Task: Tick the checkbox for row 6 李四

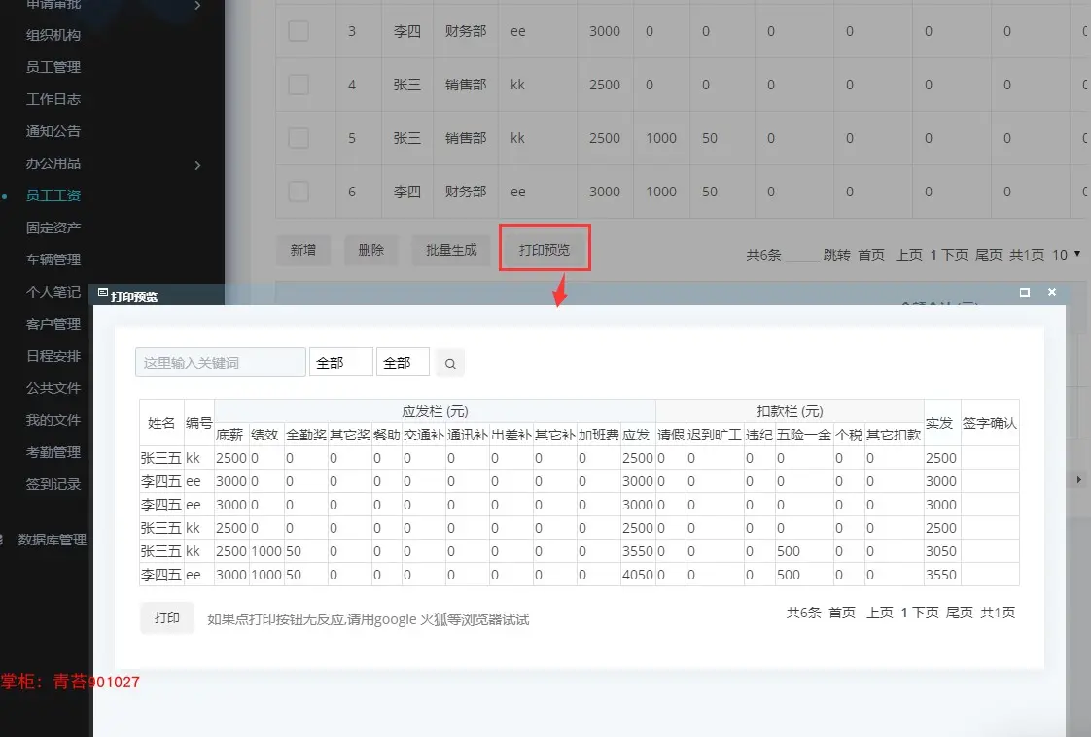Action: tap(299, 192)
